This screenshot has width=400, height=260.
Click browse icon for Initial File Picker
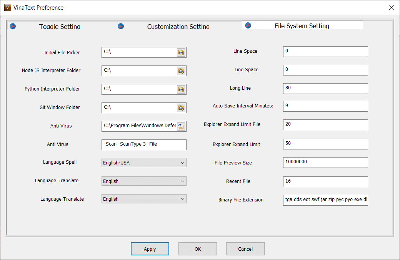tap(181, 53)
